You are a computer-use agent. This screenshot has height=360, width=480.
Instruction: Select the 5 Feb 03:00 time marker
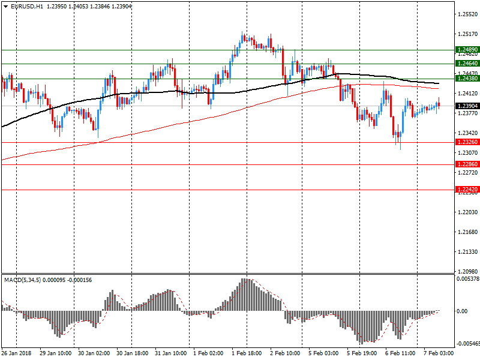(x=323, y=354)
